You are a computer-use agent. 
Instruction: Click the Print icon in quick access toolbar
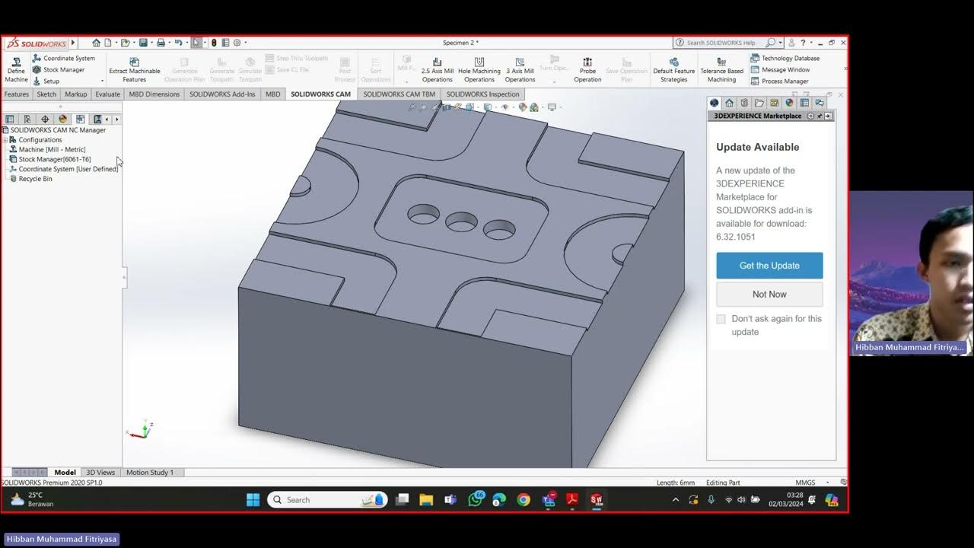coord(161,43)
